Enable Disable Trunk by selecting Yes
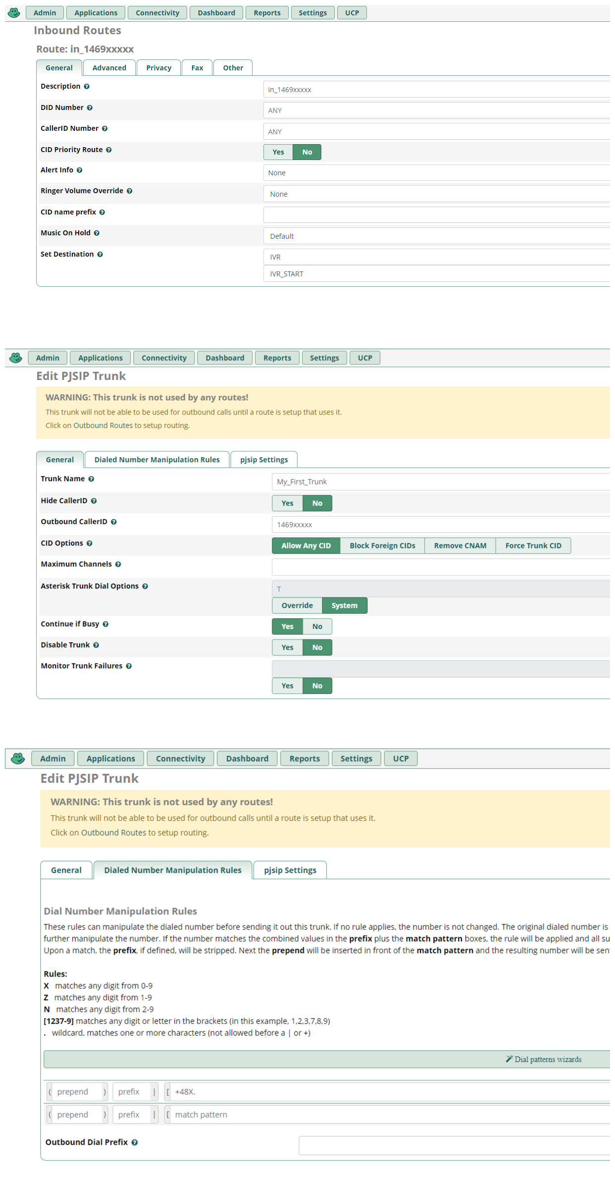The height and width of the screenshot is (1178, 615). click(x=287, y=647)
